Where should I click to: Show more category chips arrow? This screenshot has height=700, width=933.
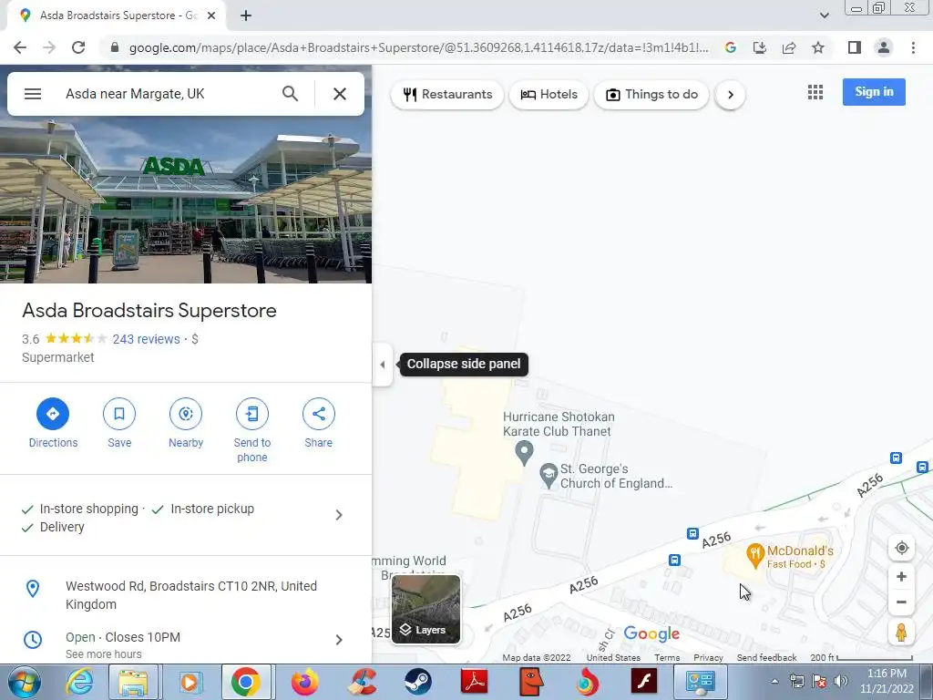(730, 95)
